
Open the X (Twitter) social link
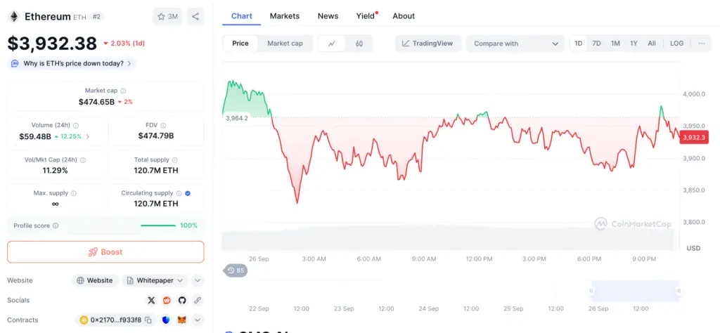coord(151,301)
